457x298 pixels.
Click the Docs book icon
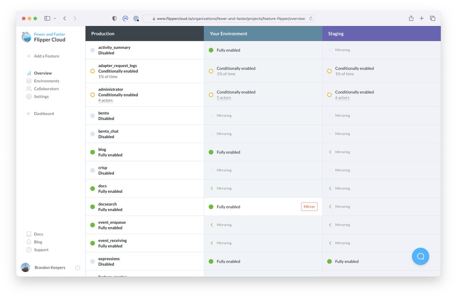pyautogui.click(x=29, y=234)
